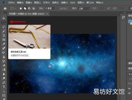Select the Pen tool
The width and height of the screenshot is (132, 100).
click(4, 83)
